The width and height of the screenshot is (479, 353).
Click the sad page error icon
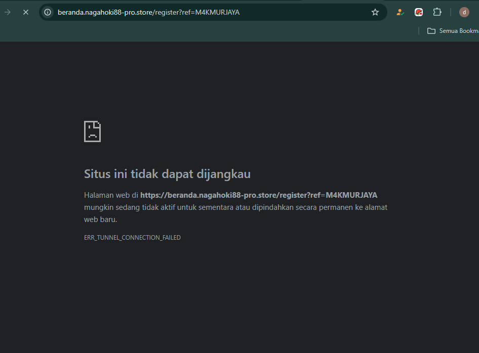click(x=92, y=131)
